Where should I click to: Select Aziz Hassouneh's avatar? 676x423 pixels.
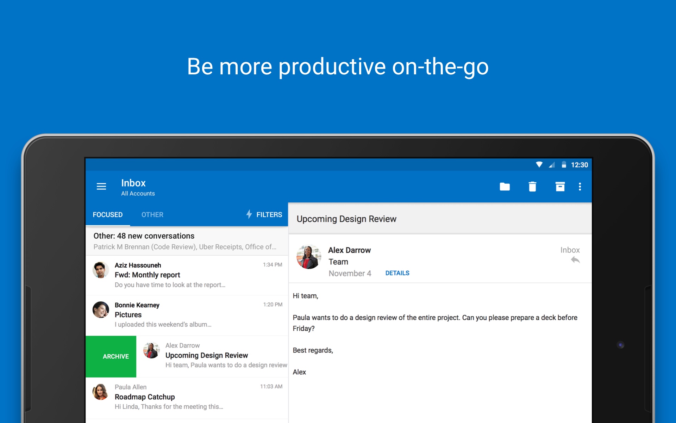point(101,270)
